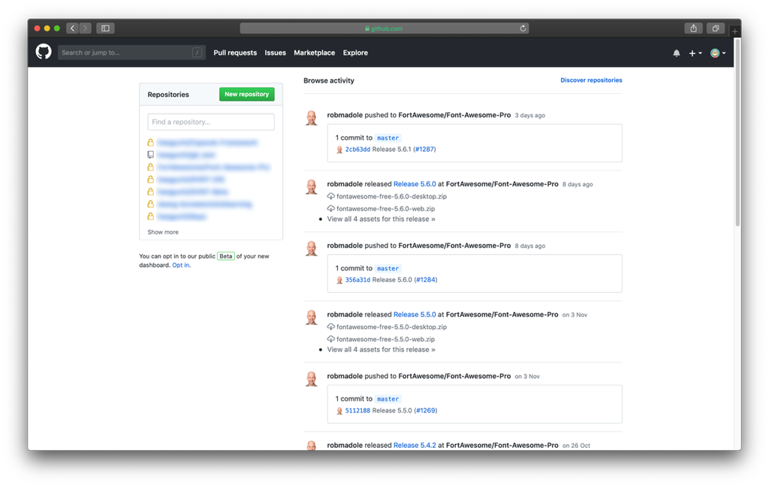Click robmadole's avatar on the 3 days ago push
The image size is (769, 487).
(312, 118)
